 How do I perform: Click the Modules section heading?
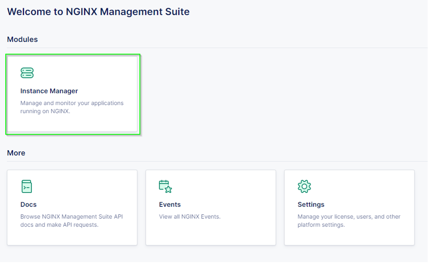click(22, 39)
